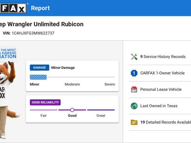Click the blue DAMAGE badge
191x143 pixels.
coord(40,68)
